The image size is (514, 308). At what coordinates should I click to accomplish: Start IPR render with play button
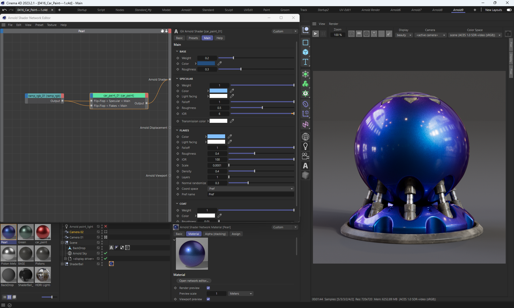pyautogui.click(x=316, y=34)
